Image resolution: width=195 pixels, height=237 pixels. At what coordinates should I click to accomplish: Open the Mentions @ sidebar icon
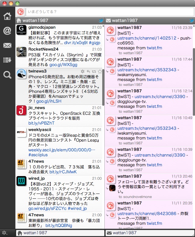[7, 31]
